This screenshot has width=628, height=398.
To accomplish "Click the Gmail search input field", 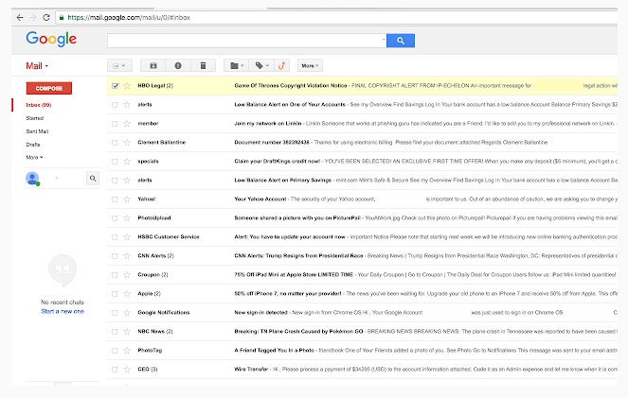I will 244,41.
